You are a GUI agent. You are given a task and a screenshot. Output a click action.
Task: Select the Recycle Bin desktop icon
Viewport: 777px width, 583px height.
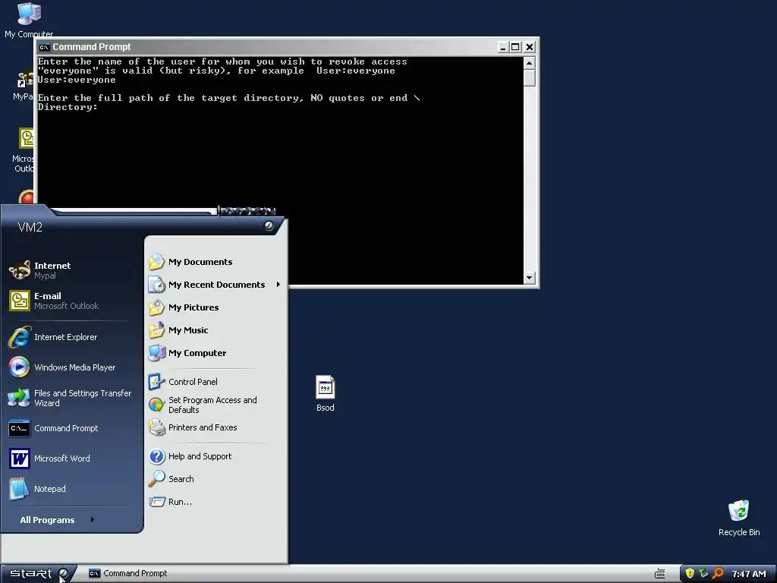(739, 518)
